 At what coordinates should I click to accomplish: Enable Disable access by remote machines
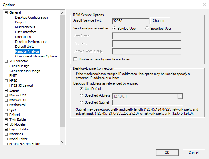75,59
